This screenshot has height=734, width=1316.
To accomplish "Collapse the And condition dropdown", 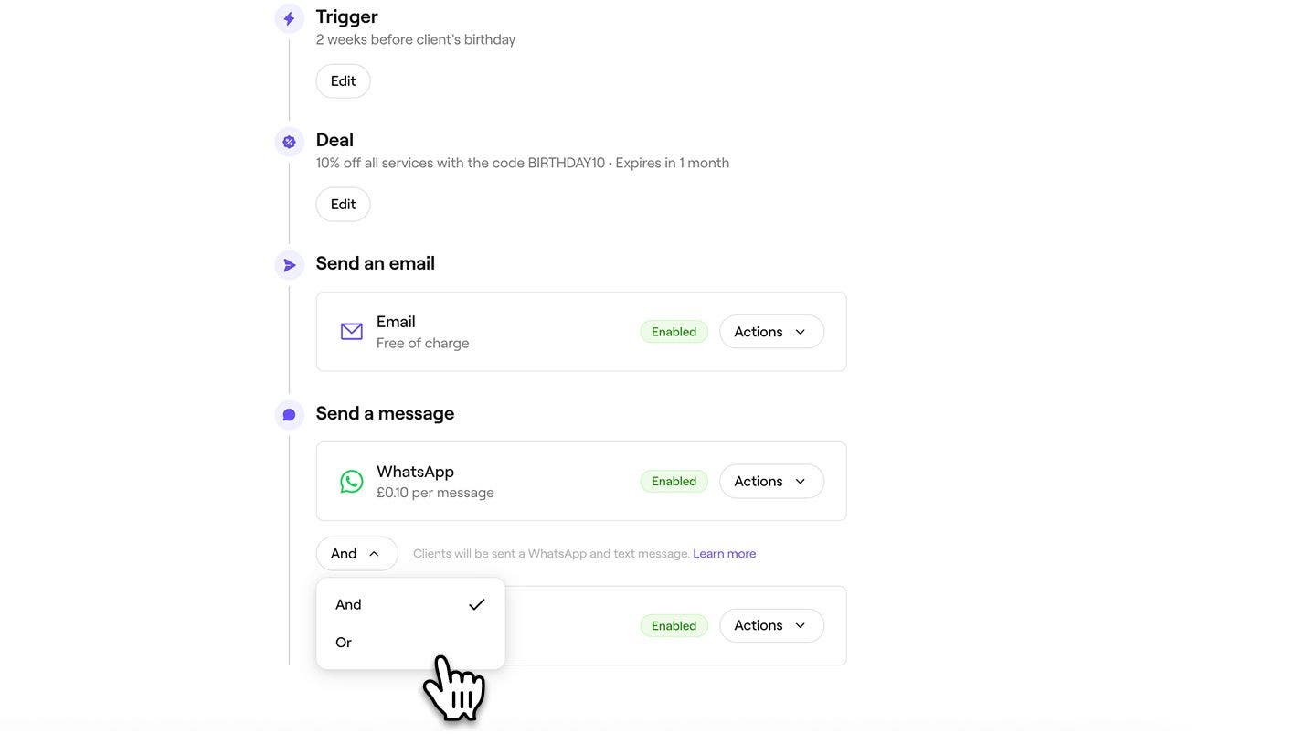I will pos(356,554).
